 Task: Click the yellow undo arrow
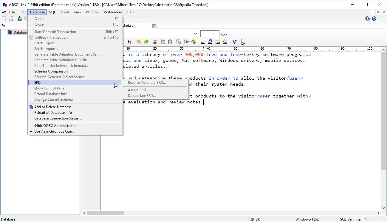139,42
